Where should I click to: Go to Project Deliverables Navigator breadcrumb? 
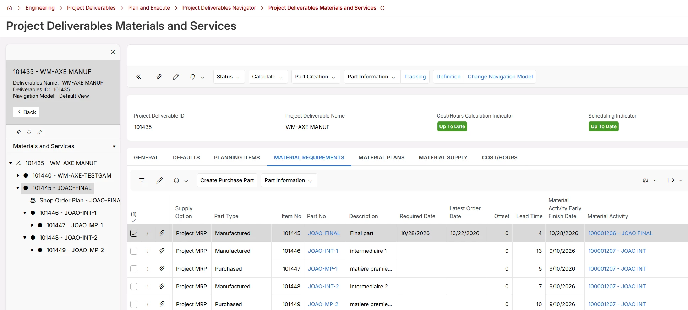[x=219, y=8]
